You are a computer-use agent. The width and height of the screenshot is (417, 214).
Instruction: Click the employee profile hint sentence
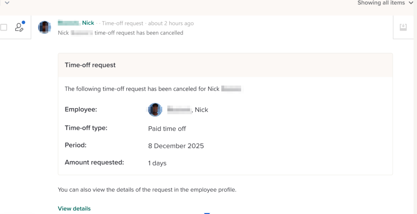[x=147, y=190]
